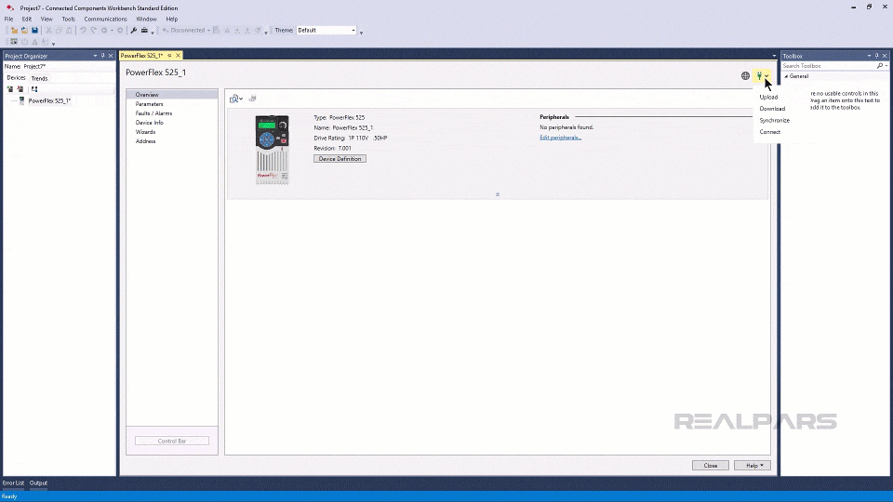Click the New/Open project folder icon in toolbar
The image size is (893, 502).
coord(14,30)
